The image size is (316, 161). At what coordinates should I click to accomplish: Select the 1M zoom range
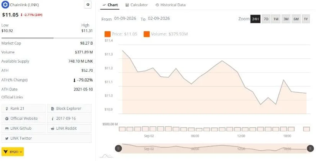276,19
